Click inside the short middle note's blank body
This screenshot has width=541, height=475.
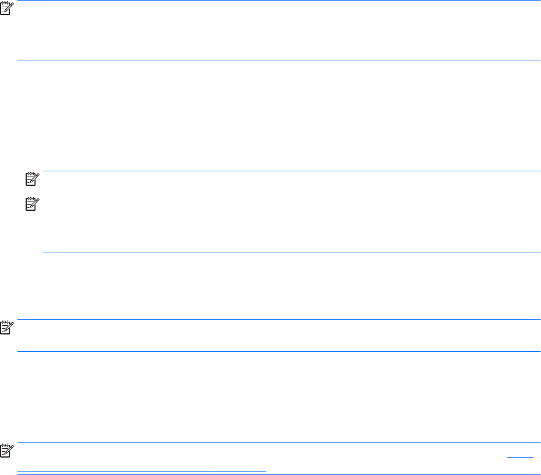(x=279, y=336)
